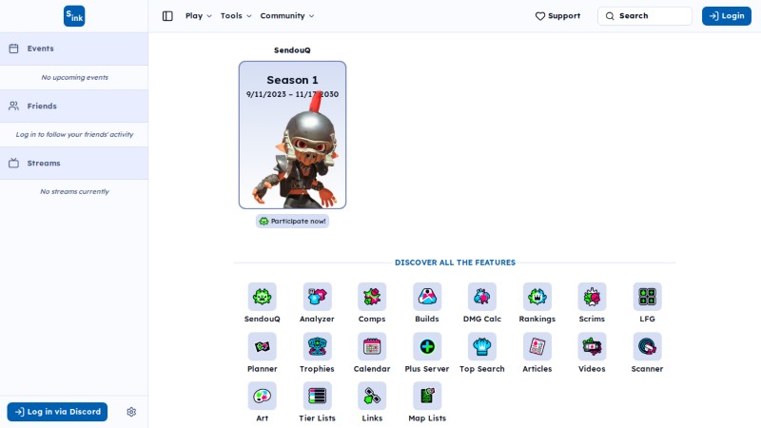Open the Tier Lists icon
Screen dimensions: 761x428
pos(317,396)
